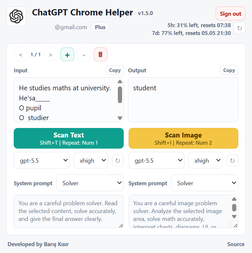
Task: Click the '@gmail.com' account text
Action: click(x=71, y=27)
